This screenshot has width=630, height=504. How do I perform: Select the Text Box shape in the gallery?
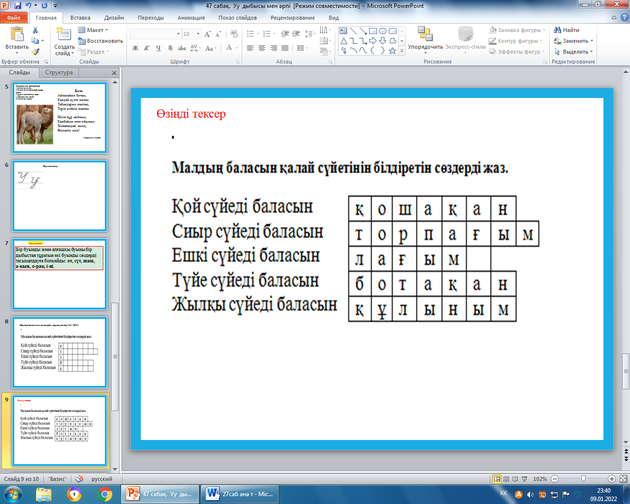[344, 31]
